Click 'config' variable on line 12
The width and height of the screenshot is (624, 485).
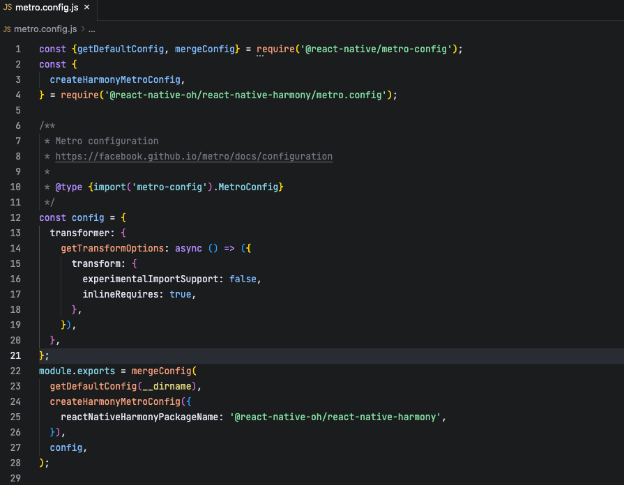(x=88, y=217)
